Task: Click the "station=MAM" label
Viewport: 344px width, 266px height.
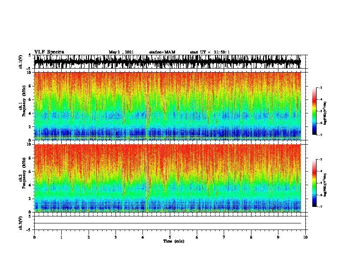Action: [162, 52]
